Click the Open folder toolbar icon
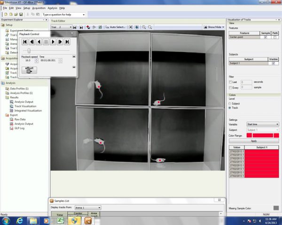 pos(16,15)
